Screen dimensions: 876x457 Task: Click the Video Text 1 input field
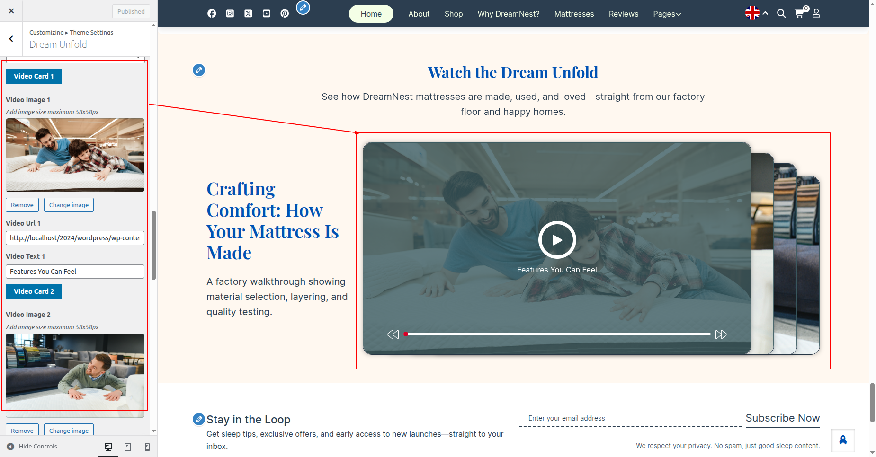[x=75, y=272]
